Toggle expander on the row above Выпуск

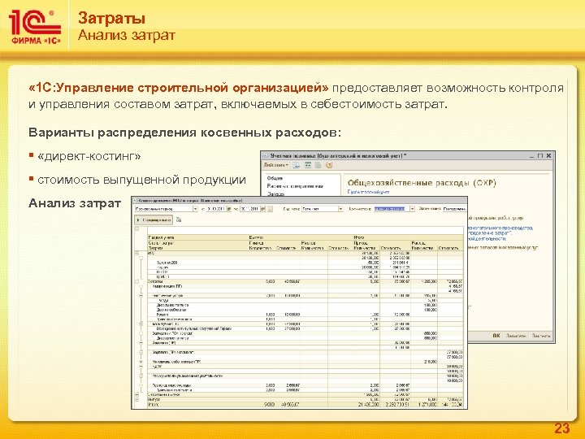[x=136, y=394]
